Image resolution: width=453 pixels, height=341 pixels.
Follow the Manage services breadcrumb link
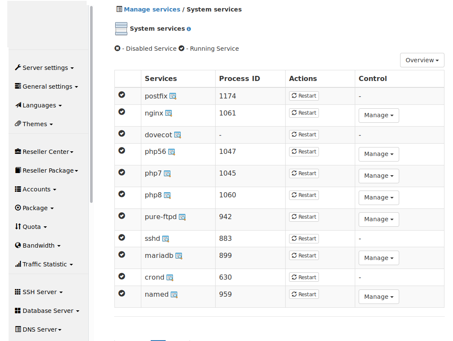(x=152, y=9)
